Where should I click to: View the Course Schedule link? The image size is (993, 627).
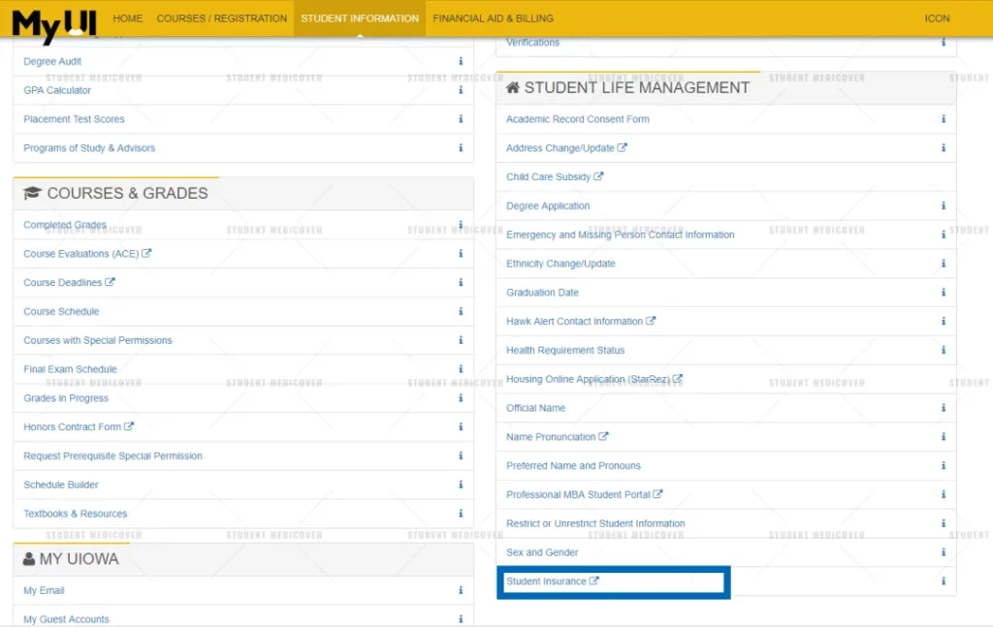[x=61, y=311]
